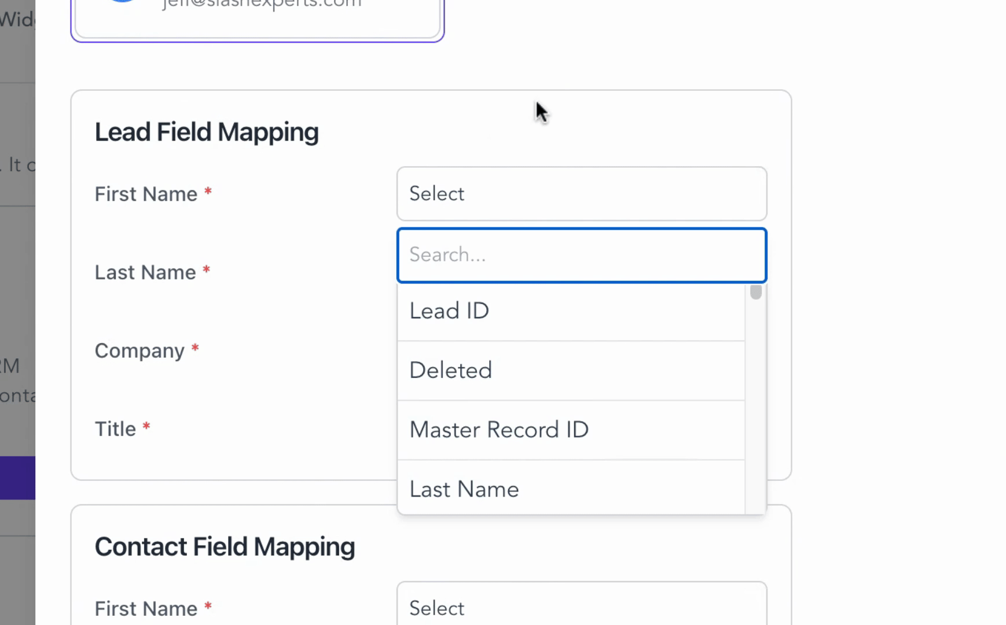Image resolution: width=1006 pixels, height=625 pixels.
Task: Click the Contact First Name label
Action: tap(146, 608)
